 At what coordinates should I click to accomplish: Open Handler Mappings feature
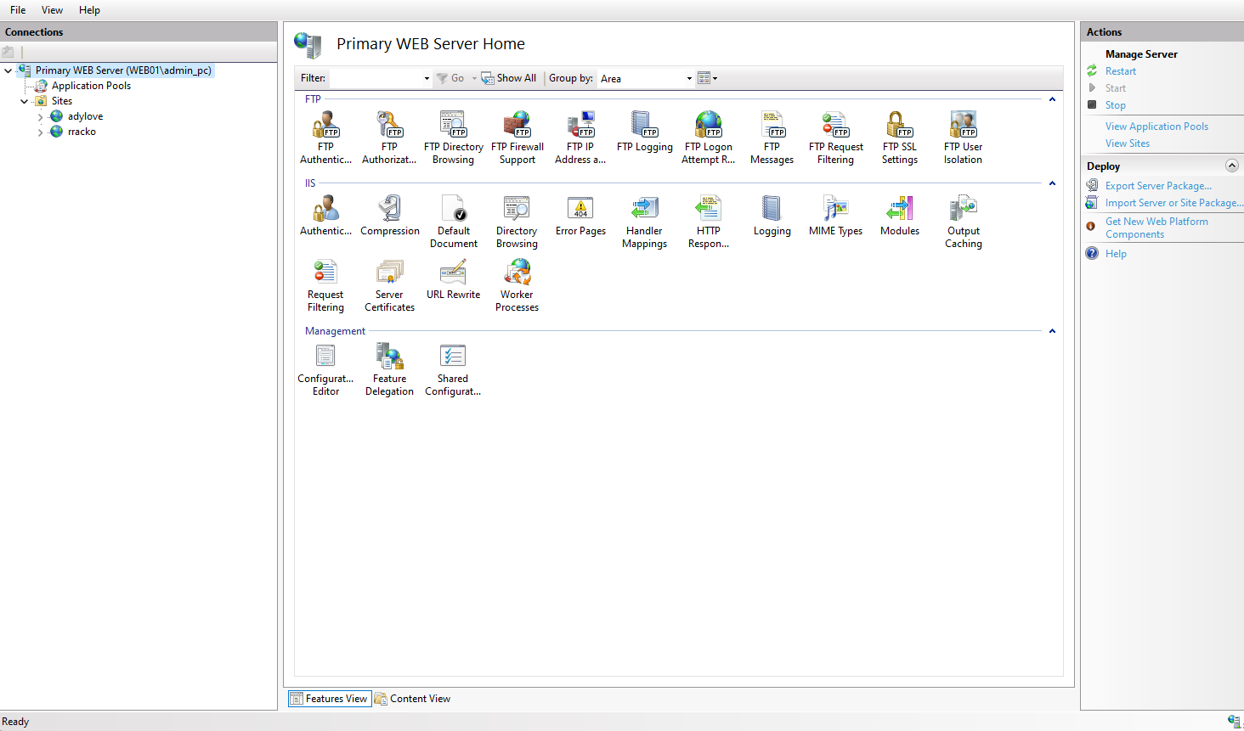click(x=644, y=222)
